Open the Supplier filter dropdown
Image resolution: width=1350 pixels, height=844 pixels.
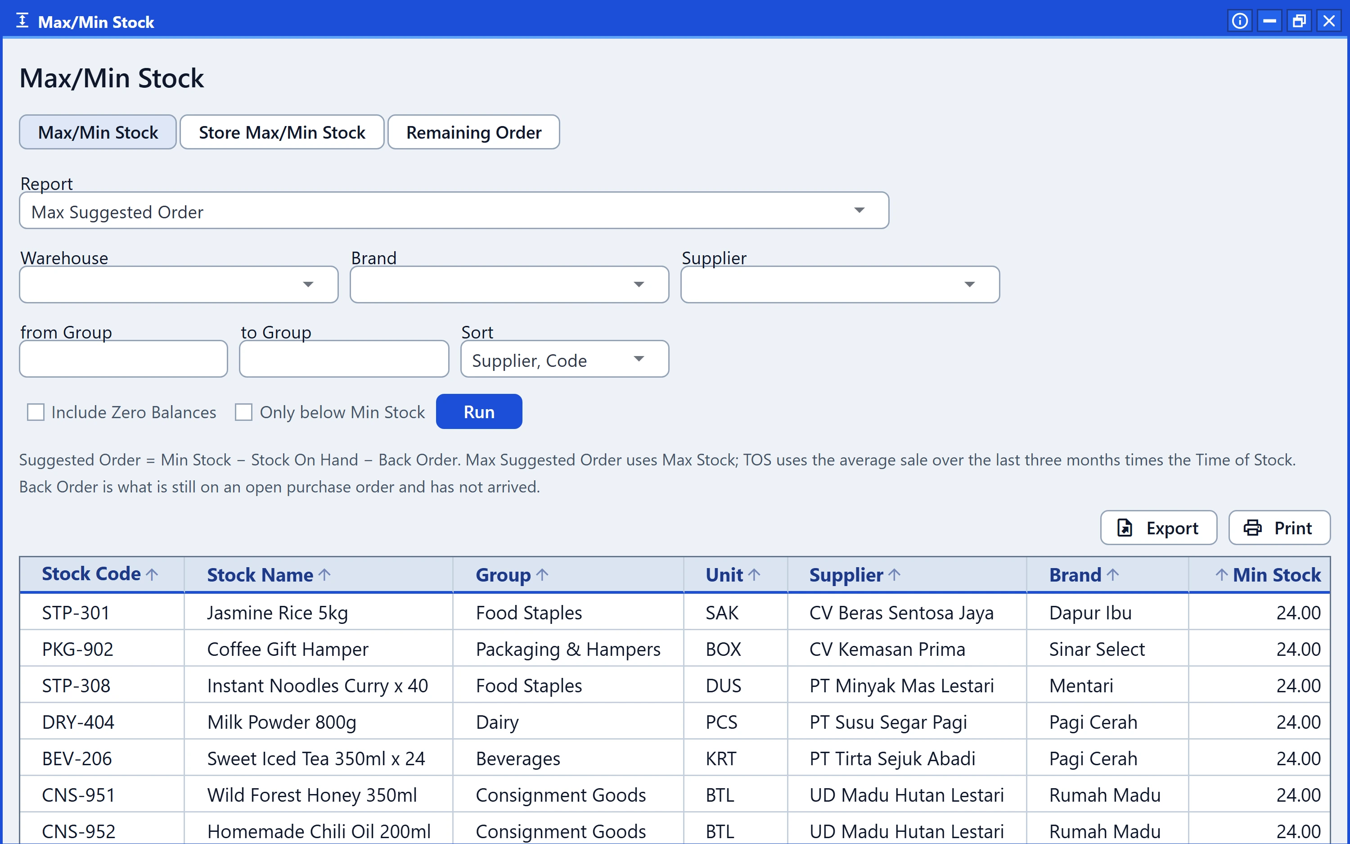840,284
